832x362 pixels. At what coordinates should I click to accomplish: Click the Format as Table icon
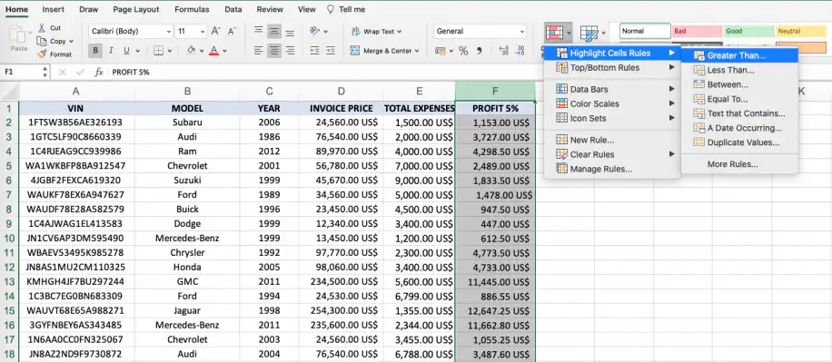pyautogui.click(x=589, y=34)
